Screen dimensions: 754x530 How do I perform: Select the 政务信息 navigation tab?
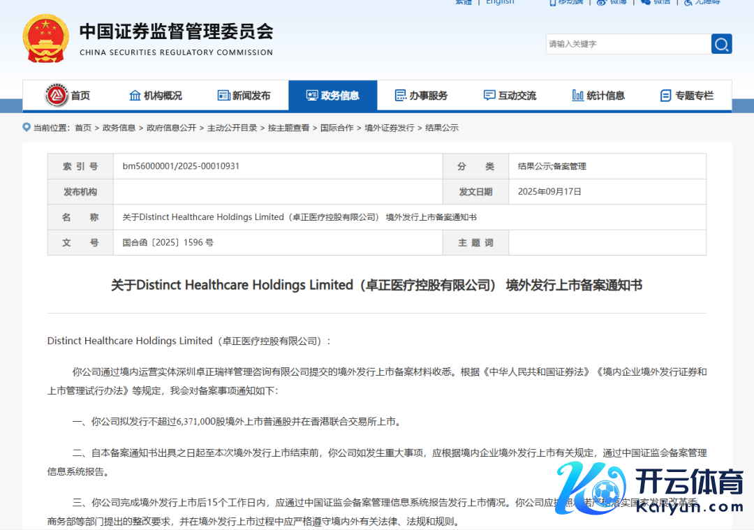(332, 96)
